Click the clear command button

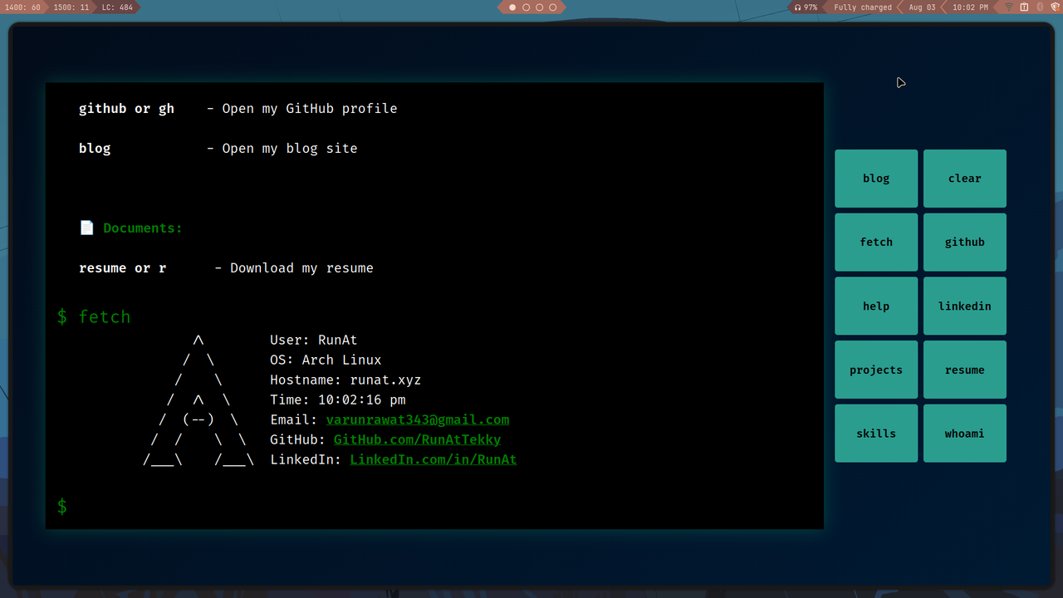pyautogui.click(x=965, y=179)
